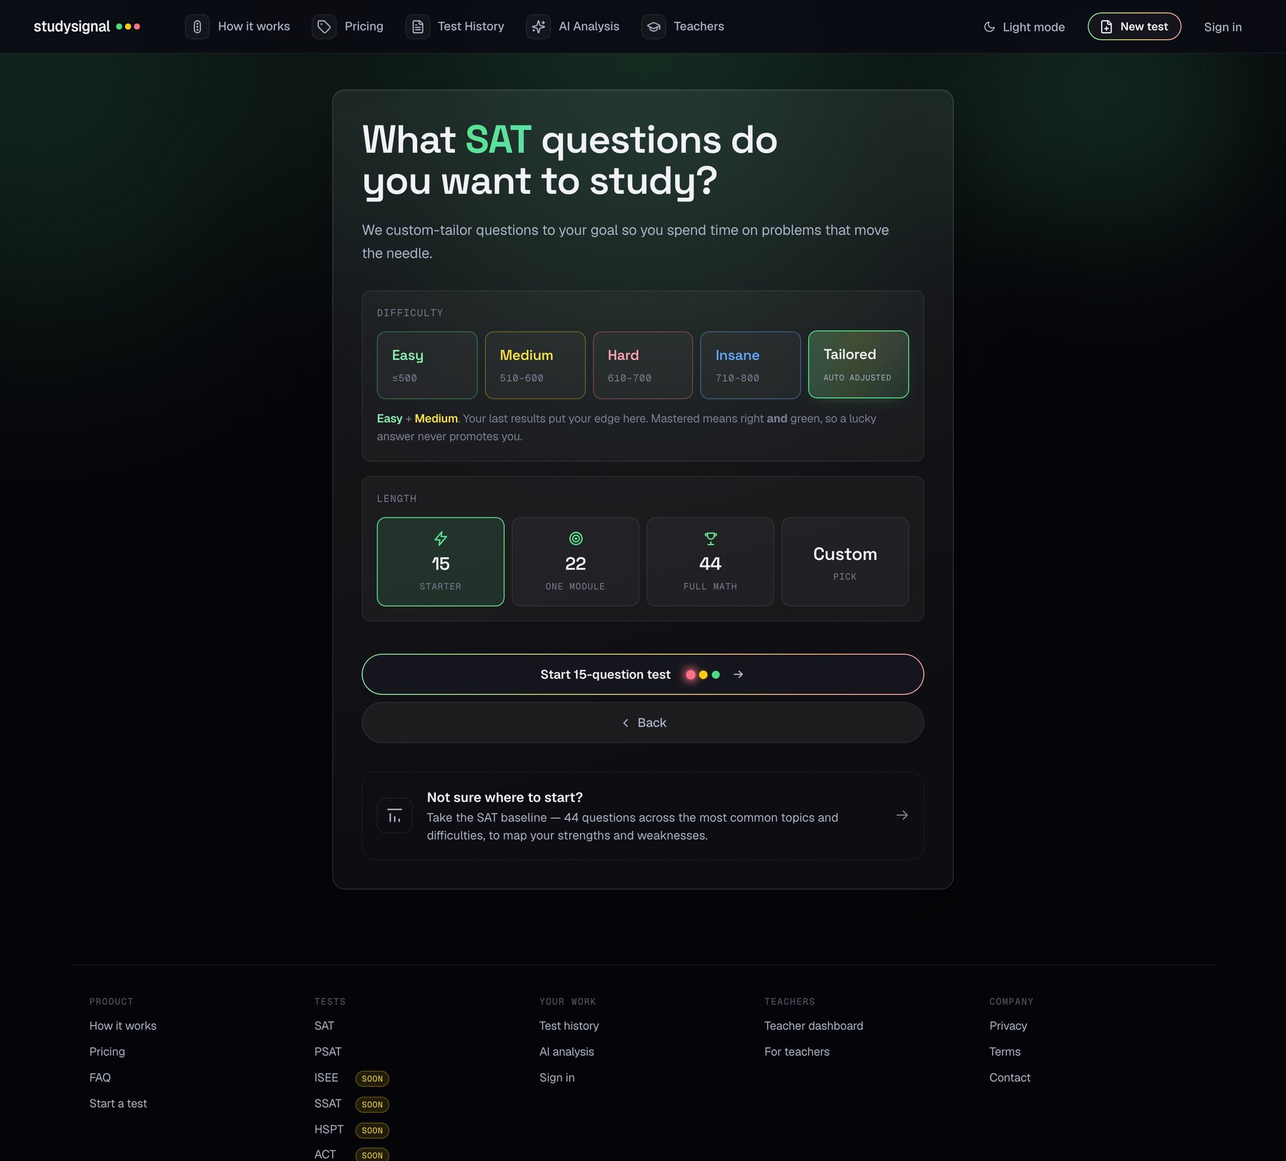Image resolution: width=1286 pixels, height=1161 pixels.
Task: Toggle Light mode
Action: pyautogui.click(x=1025, y=27)
